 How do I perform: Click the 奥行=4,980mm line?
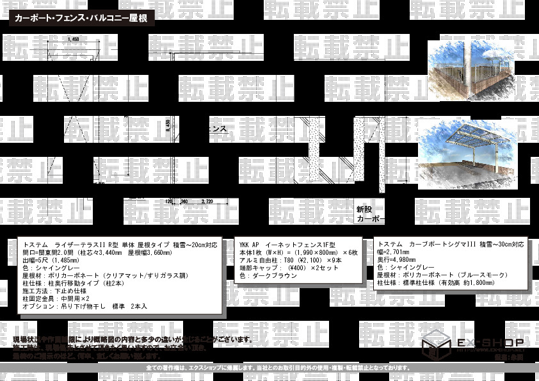click(x=396, y=259)
